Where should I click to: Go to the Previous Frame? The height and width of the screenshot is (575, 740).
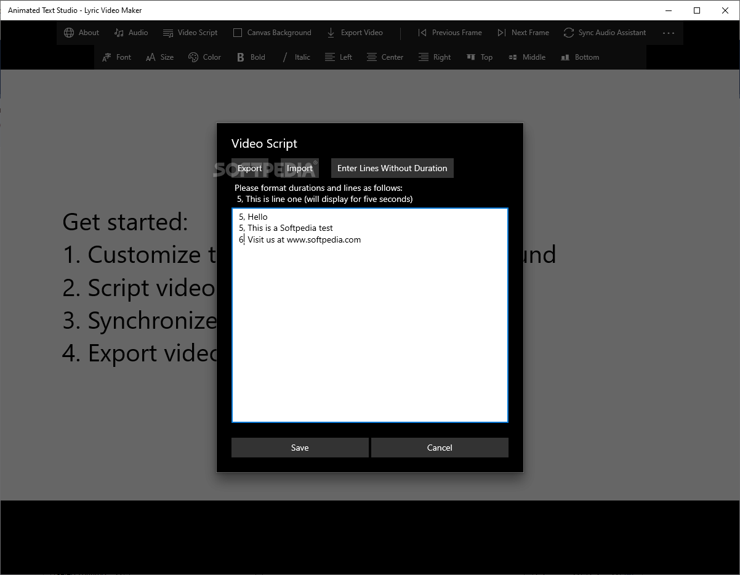[x=449, y=32]
